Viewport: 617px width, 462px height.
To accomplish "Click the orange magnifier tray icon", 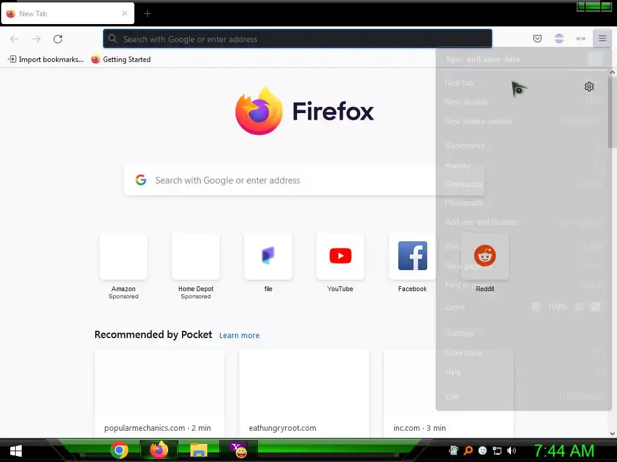I will tap(468, 451).
